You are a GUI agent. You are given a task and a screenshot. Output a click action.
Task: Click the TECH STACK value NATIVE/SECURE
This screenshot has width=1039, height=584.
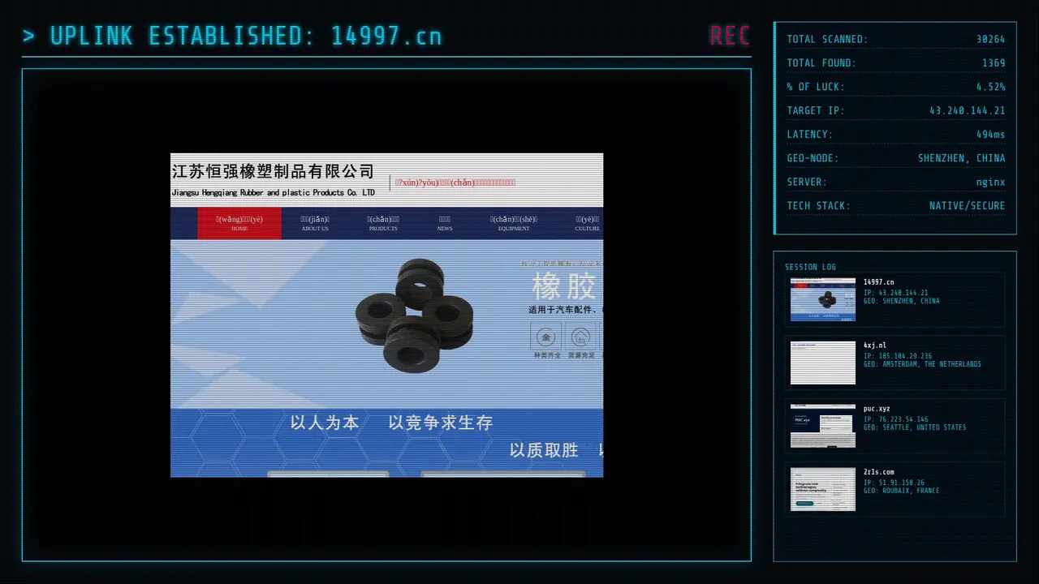968,205
